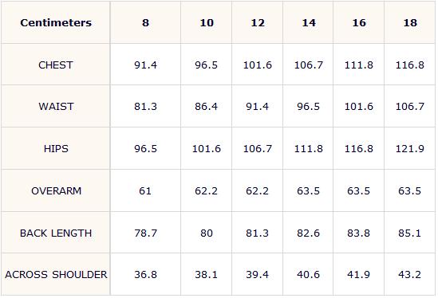Select the size 10 column header
Screen dimensions: 438x298
(x=207, y=22)
